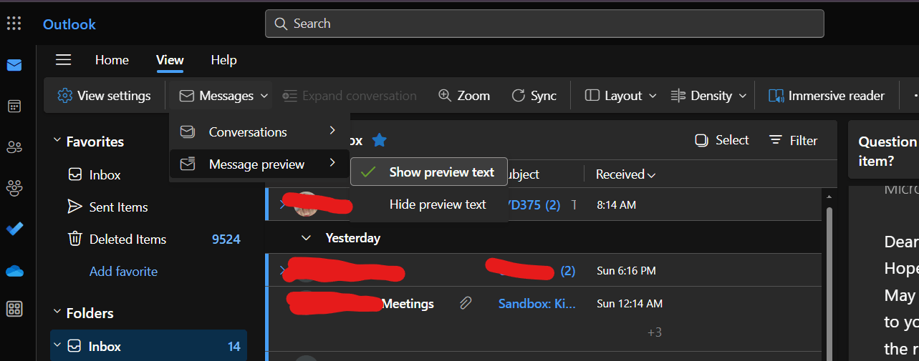Click the favorite star beside Inbox title
919x361 pixels.
(x=380, y=141)
